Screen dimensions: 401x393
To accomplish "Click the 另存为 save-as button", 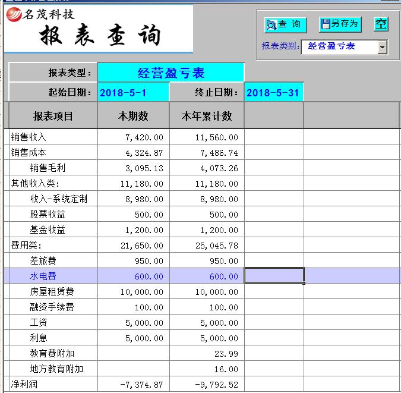I will [x=340, y=24].
